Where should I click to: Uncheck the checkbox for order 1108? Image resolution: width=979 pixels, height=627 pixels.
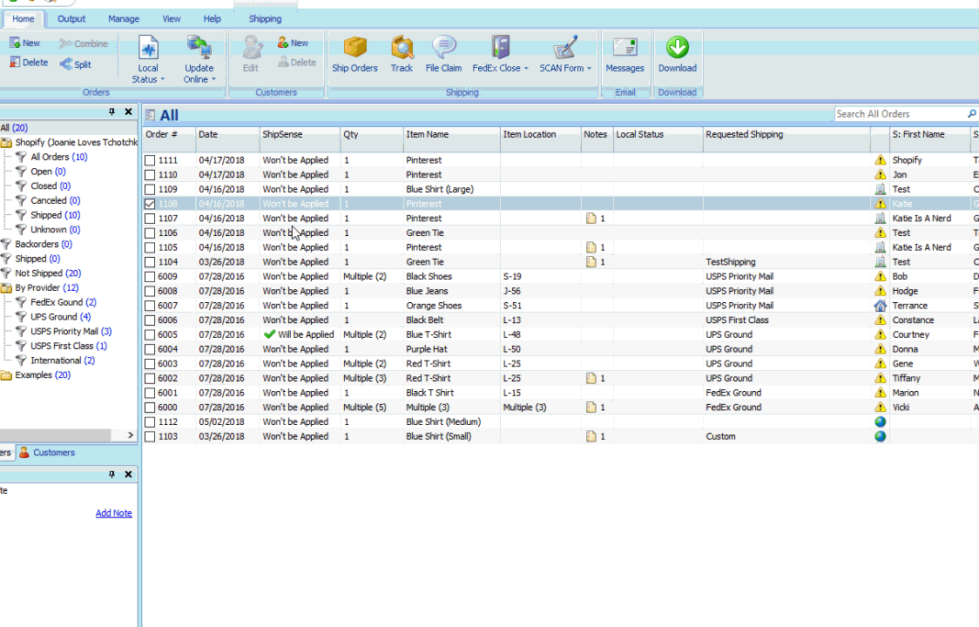[150, 204]
